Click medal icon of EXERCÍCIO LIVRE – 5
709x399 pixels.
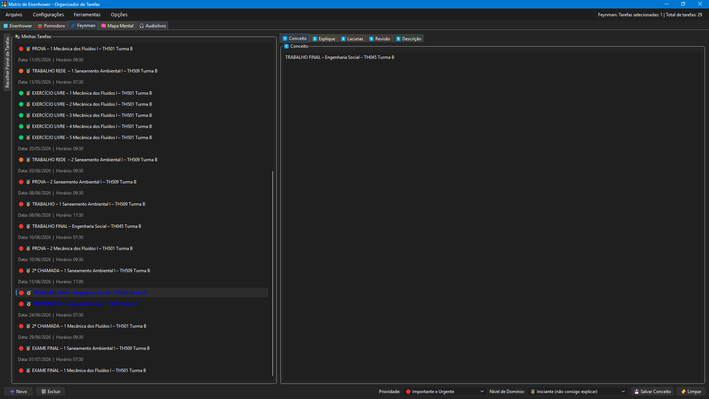click(28, 138)
